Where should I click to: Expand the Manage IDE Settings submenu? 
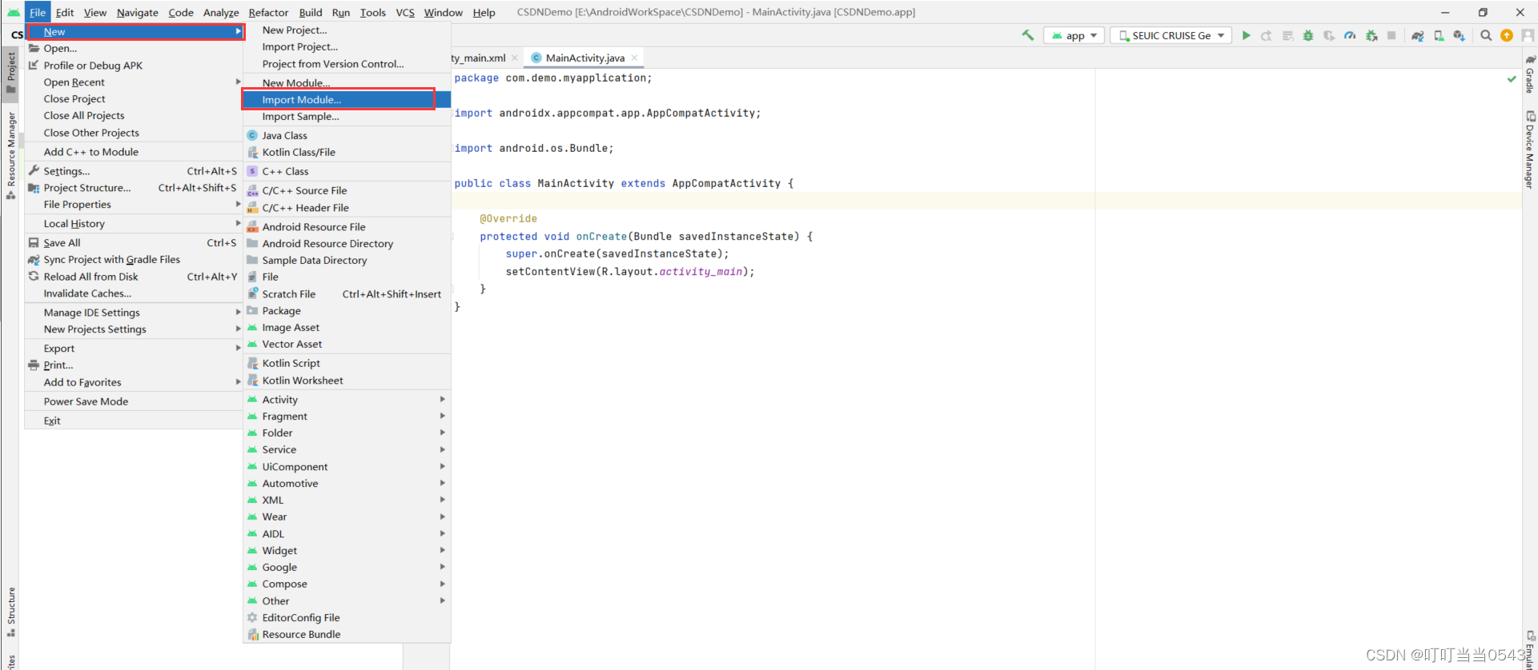pos(135,313)
